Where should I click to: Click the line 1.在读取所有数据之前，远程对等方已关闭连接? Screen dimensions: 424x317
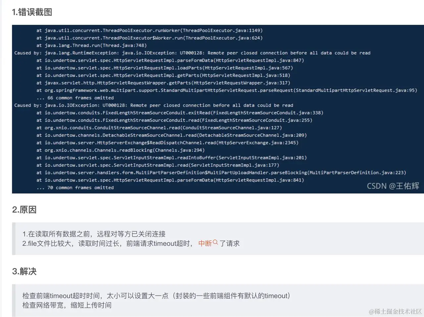(x=94, y=234)
